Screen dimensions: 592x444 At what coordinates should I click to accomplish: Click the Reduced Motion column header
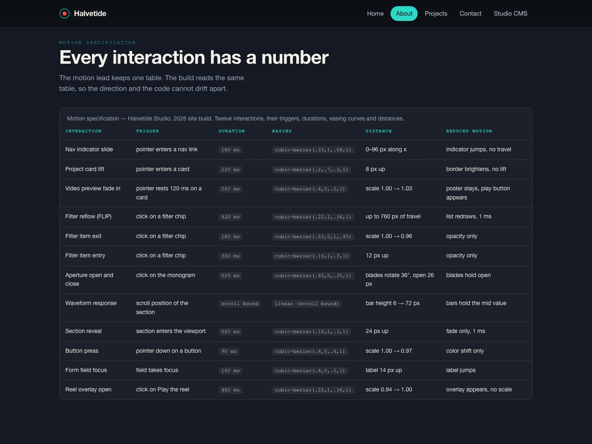pyautogui.click(x=469, y=131)
